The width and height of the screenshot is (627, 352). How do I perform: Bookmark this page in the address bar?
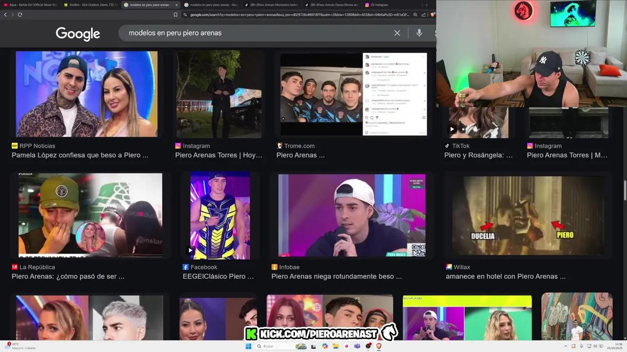point(175,15)
